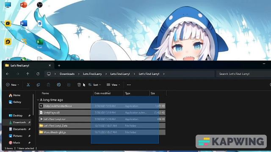Select the Let's Find Larry!_Data folder
This screenshot has width=271, height=152.
[x=102, y=126]
